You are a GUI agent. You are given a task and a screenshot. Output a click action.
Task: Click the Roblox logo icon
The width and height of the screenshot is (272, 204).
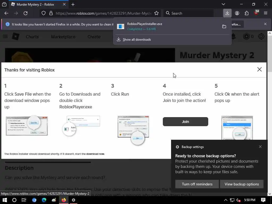coord(16,36)
